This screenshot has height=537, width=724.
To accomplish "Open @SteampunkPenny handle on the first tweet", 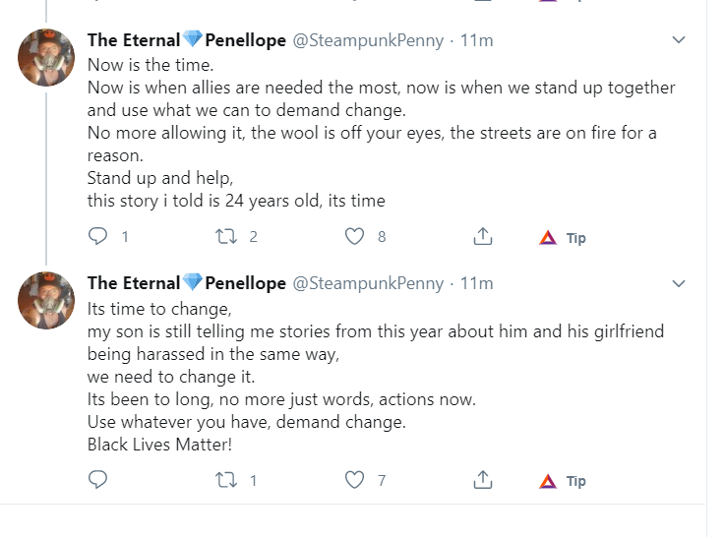I will (368, 40).
